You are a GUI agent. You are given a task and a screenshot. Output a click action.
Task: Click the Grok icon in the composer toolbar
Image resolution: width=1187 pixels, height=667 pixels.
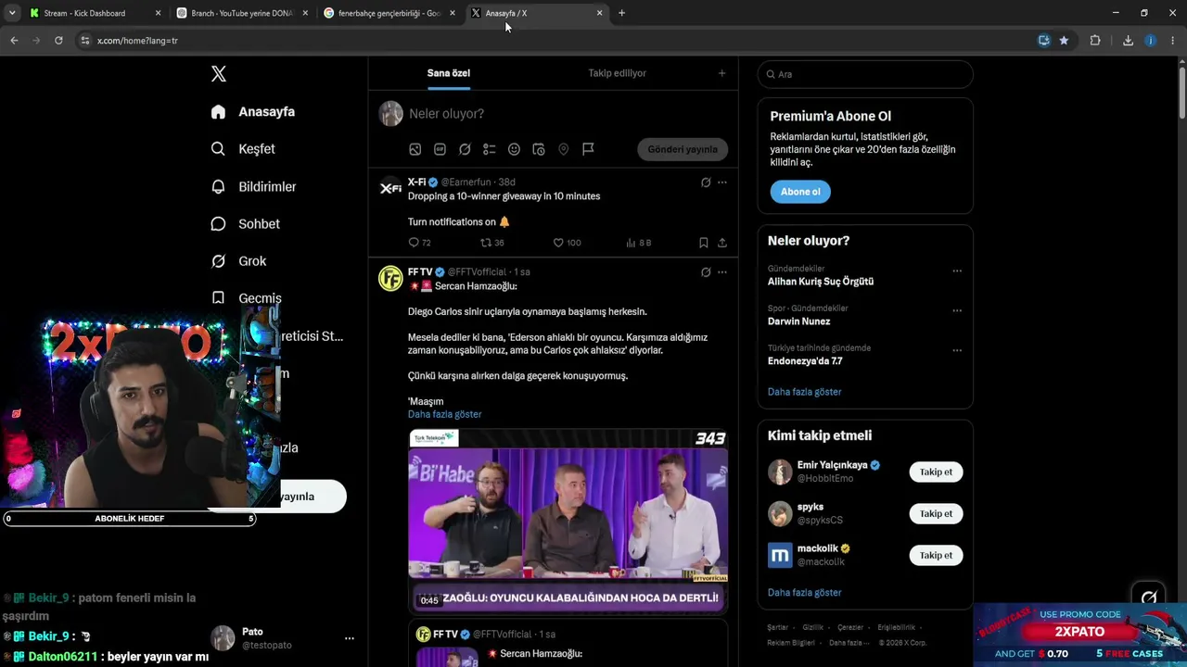tap(465, 149)
